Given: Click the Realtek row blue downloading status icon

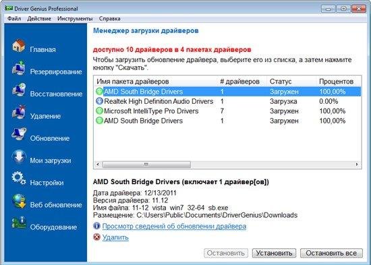Looking at the screenshot, I should 99,101.
